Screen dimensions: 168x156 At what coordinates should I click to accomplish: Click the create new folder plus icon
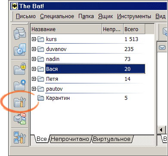click(20, 85)
